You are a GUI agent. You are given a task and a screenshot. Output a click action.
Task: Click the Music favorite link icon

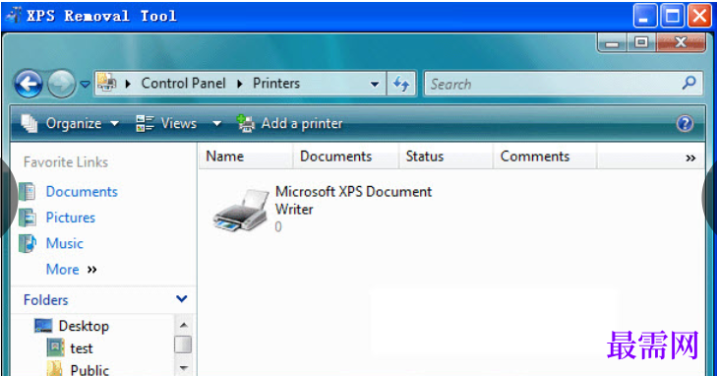[28, 243]
